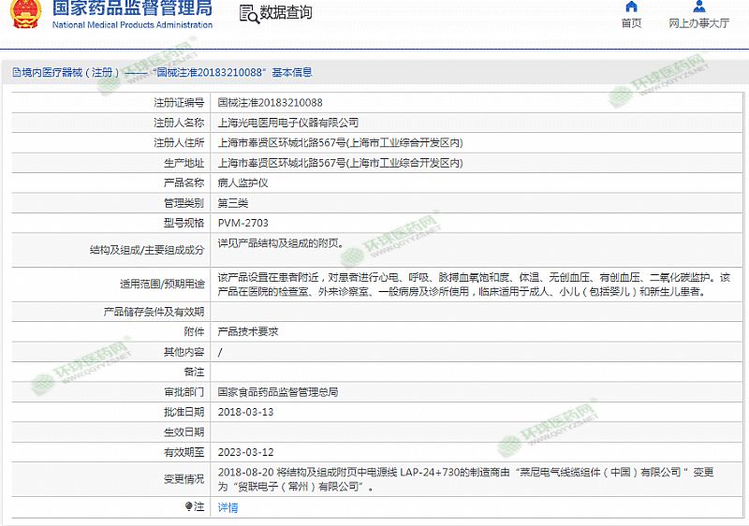749x526 pixels.
Task: Click the bullet icon beside 注 label
Action: 188,506
